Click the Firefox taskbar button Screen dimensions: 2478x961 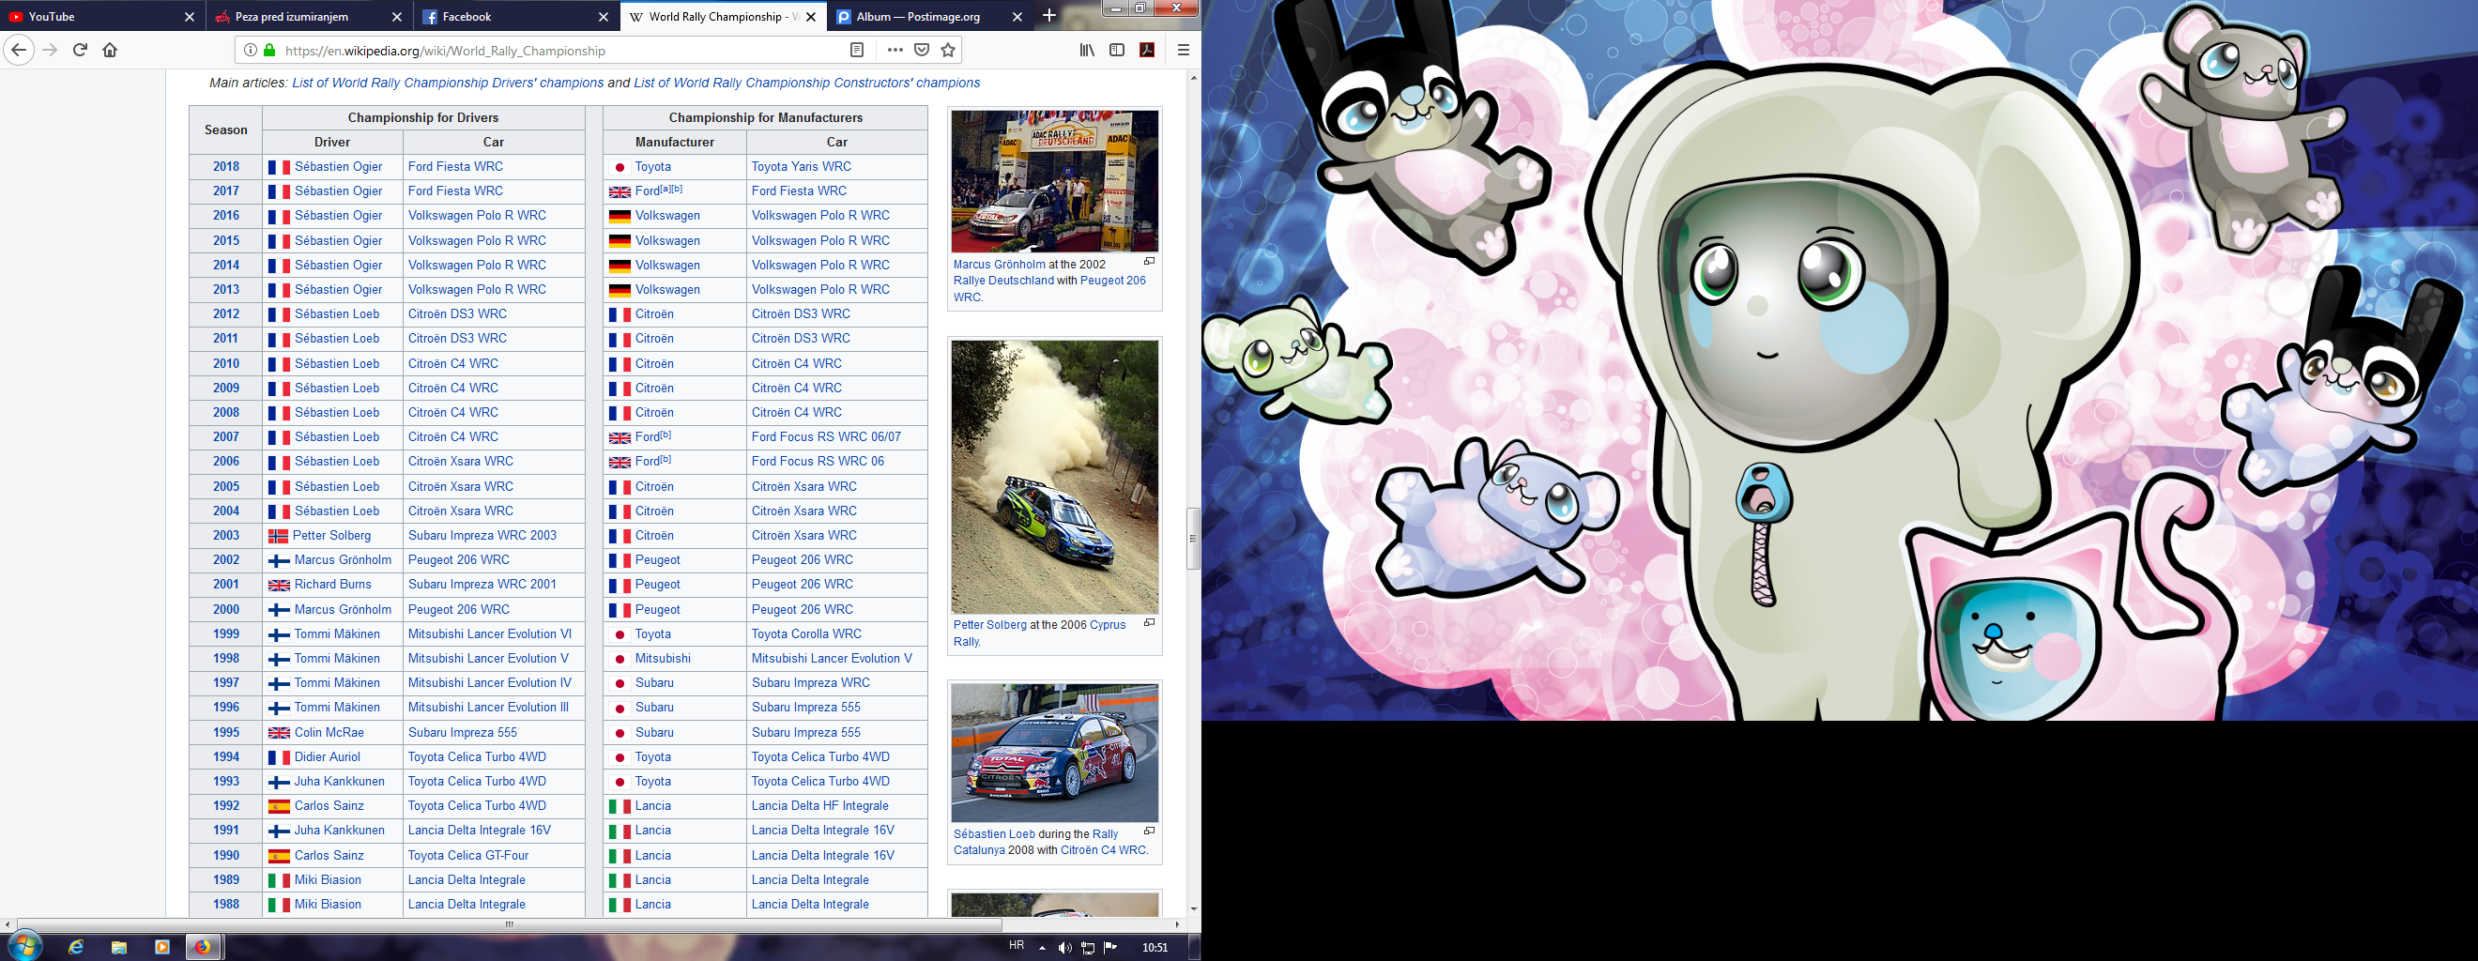203,948
